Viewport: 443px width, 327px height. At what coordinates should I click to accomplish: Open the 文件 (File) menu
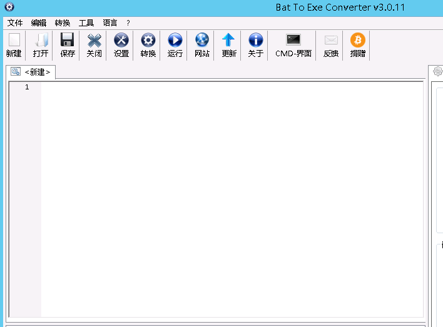pos(15,23)
